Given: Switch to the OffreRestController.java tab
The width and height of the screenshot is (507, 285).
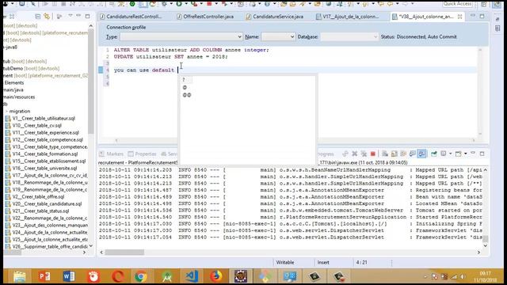Looking at the screenshot, I should (205, 17).
